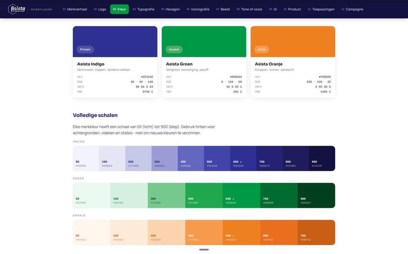This screenshot has height=254, width=408.
Task: Open the Tone of voice section
Action: (249, 9)
